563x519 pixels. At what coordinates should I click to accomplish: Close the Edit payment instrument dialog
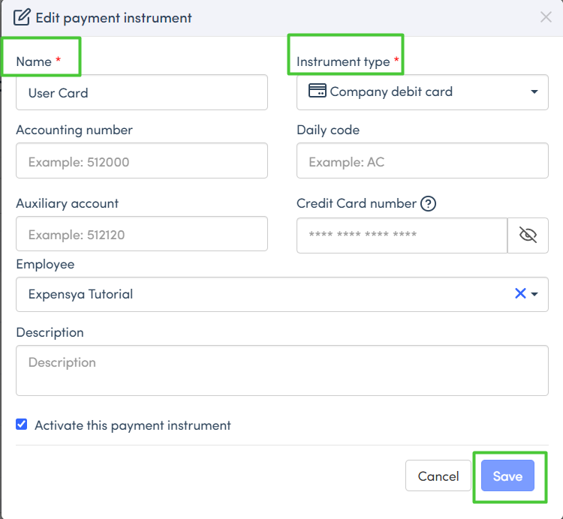[x=546, y=17]
